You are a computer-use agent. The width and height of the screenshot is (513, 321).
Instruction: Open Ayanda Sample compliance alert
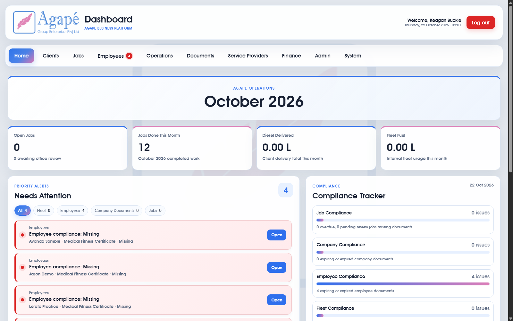click(x=277, y=235)
